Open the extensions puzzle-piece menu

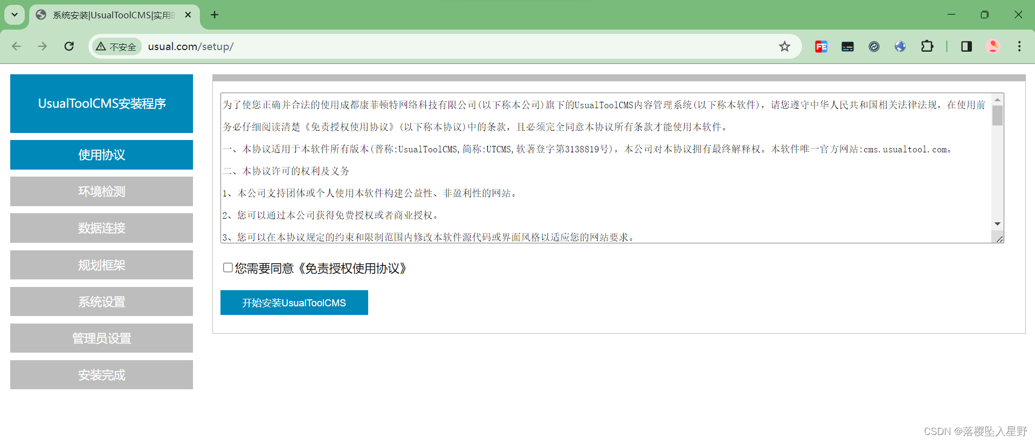[927, 46]
